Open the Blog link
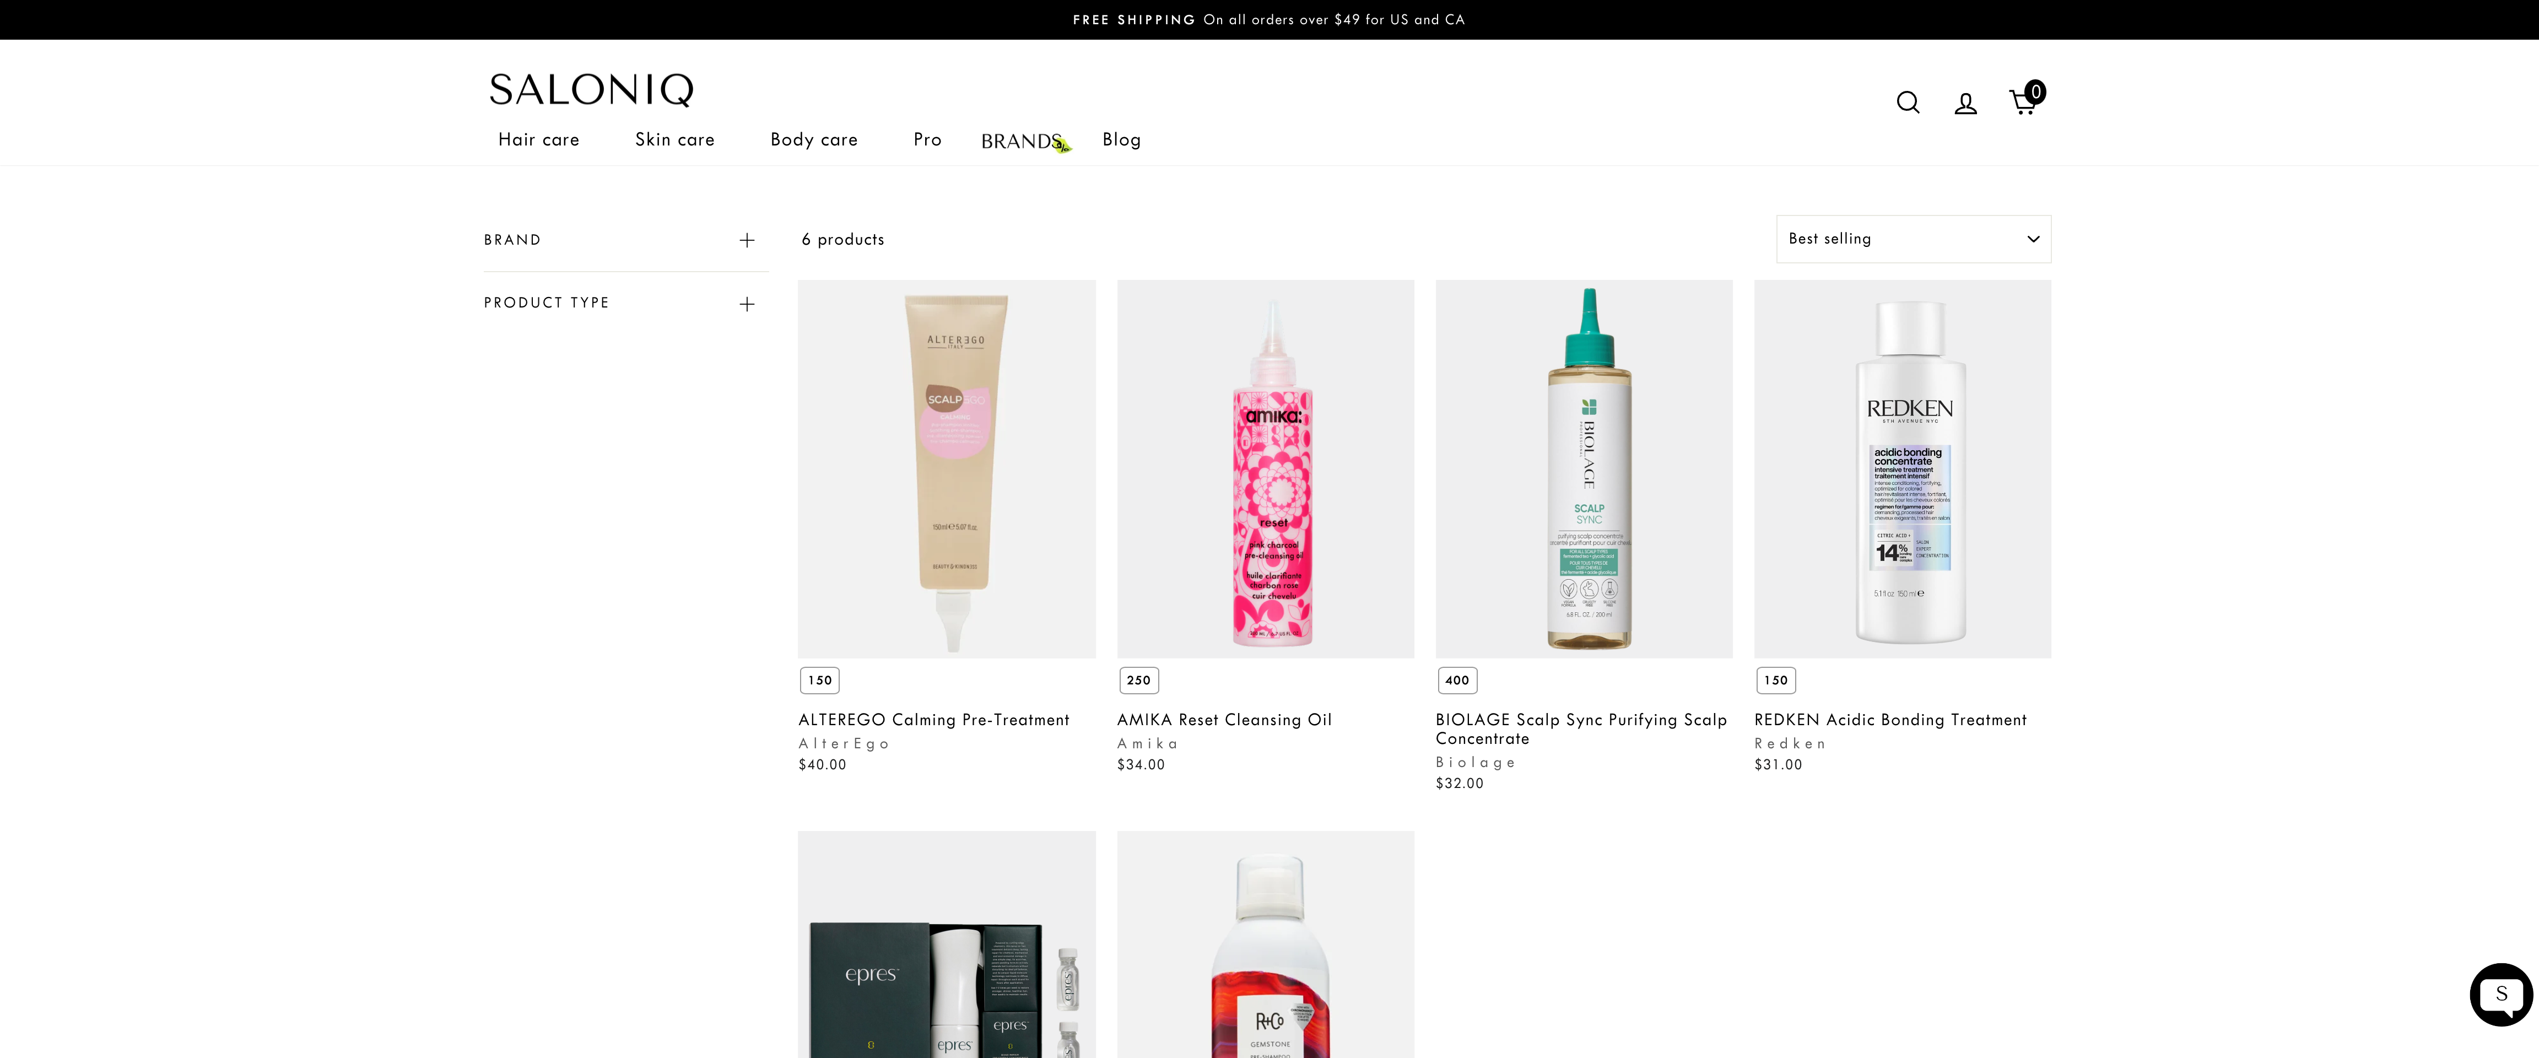Image resolution: width=2539 pixels, height=1058 pixels. 1122,140
